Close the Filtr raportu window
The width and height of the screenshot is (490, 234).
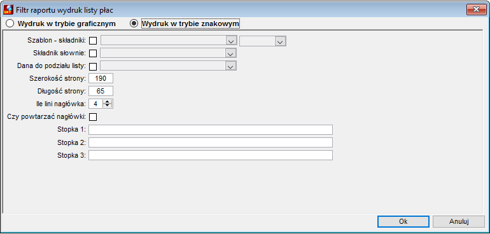pyautogui.click(x=476, y=10)
